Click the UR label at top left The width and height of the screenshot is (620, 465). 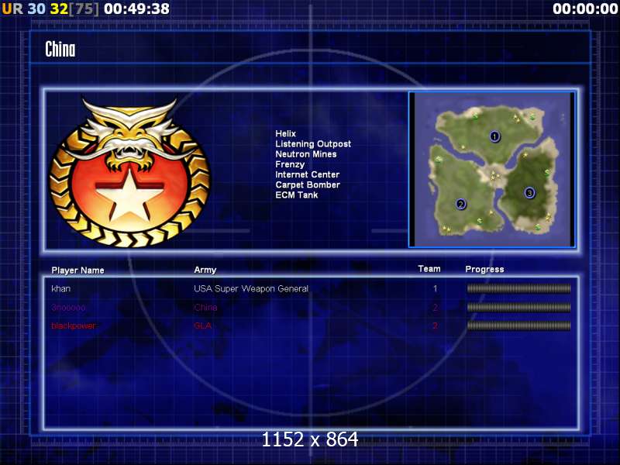(12, 9)
